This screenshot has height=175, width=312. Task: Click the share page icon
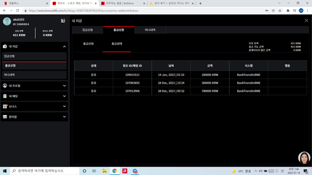click(x=273, y=11)
